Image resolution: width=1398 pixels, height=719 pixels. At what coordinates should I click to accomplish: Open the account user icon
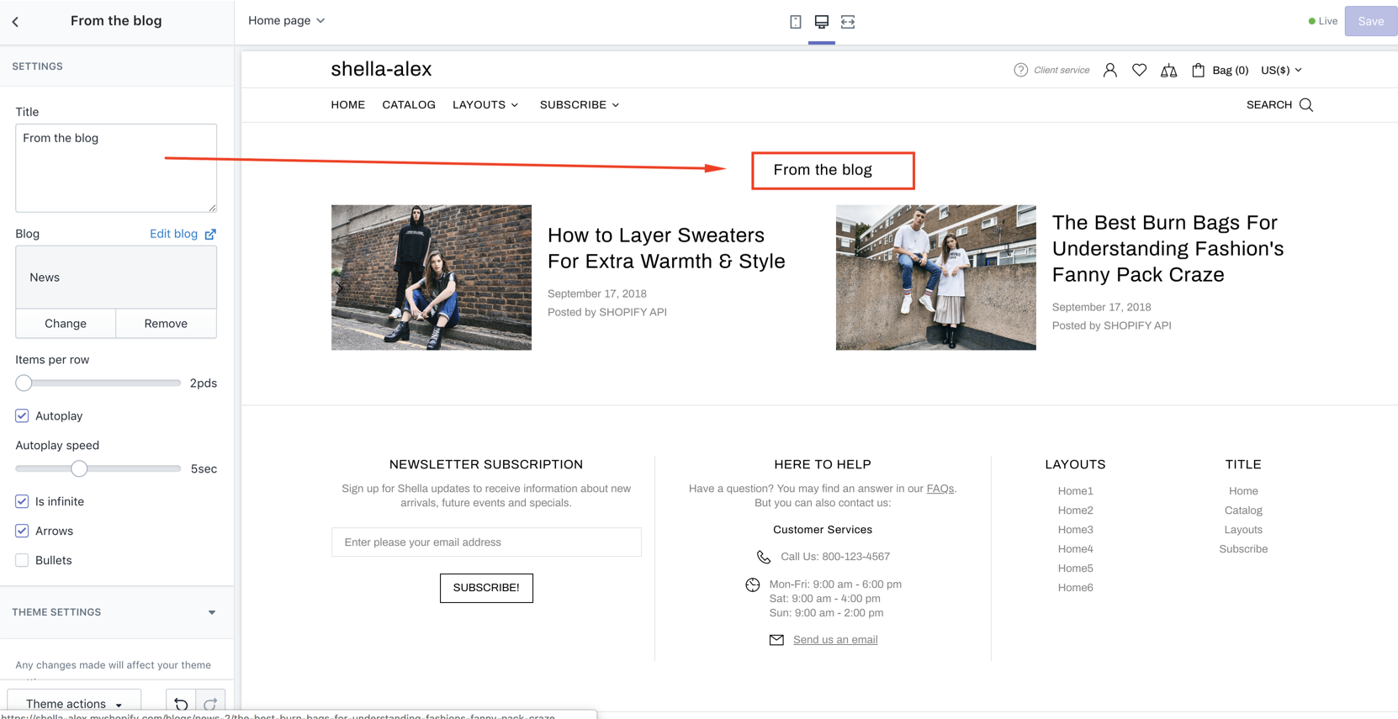point(1109,71)
